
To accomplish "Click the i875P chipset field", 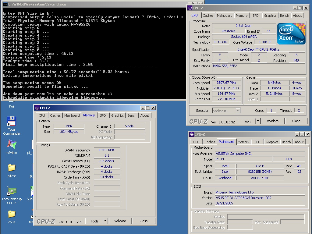I will click(260, 166).
